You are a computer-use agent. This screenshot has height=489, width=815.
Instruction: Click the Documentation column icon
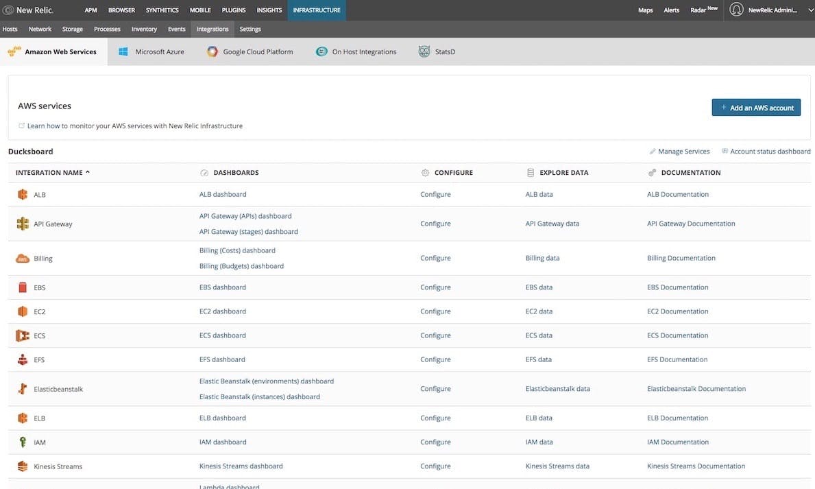(x=652, y=173)
